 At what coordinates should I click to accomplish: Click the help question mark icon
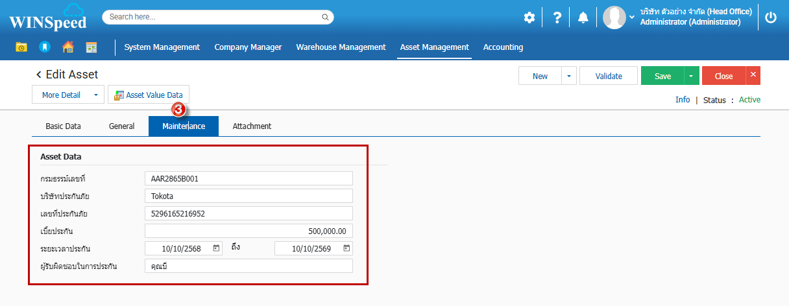tap(557, 18)
